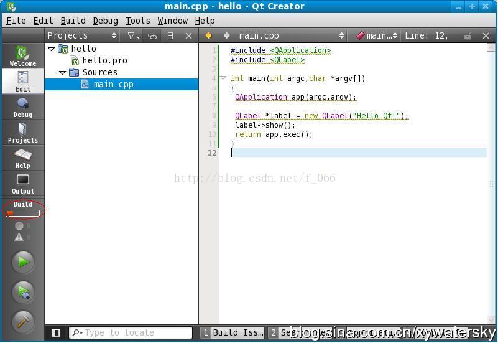
Task: Open the Tools menu
Action: tap(138, 21)
